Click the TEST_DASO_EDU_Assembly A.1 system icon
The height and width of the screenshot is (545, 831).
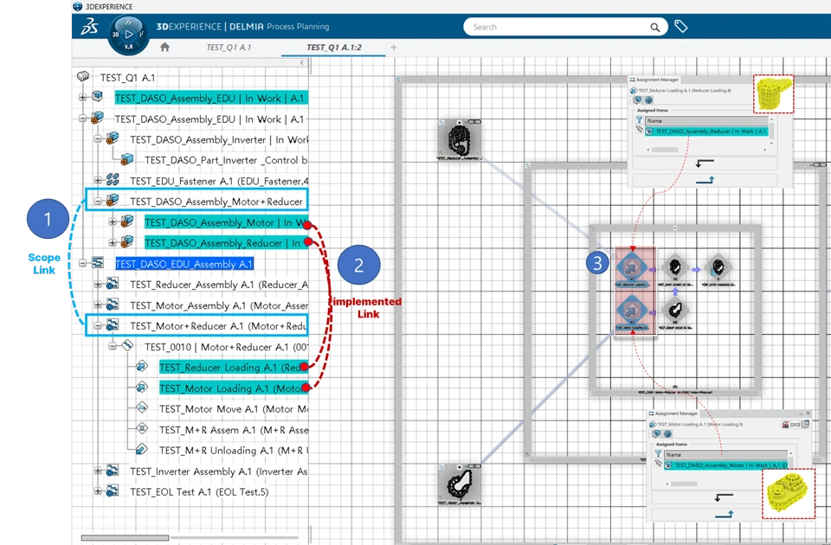[x=98, y=263]
